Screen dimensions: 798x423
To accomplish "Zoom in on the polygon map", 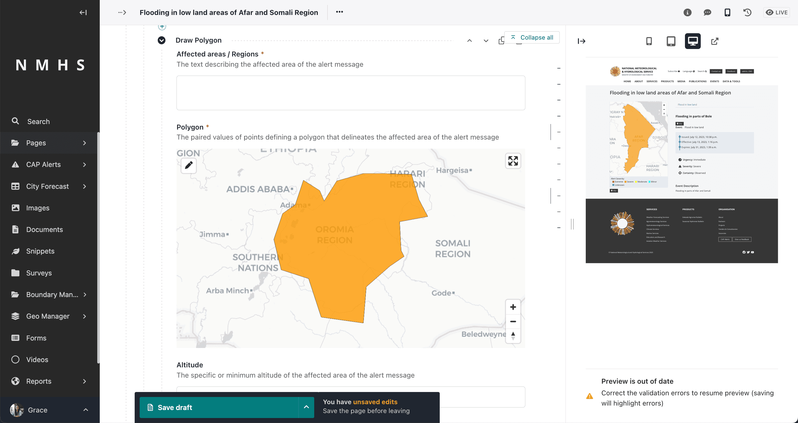I will tap(513, 307).
